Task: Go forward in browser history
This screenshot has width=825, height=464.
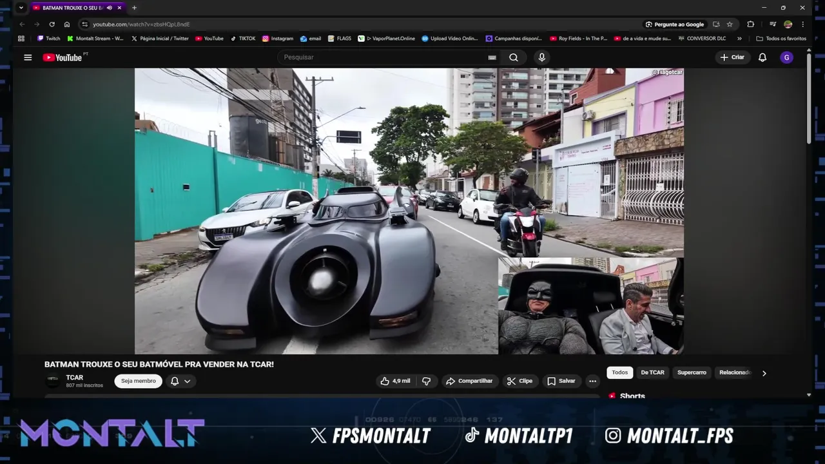Action: (37, 24)
